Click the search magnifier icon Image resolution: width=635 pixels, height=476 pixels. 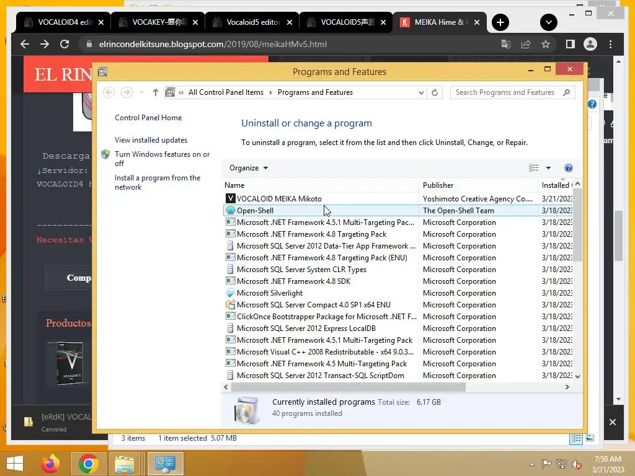coord(567,92)
